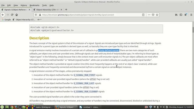
Task: Follow the G_SIGNAL_RUN_LAST link
Action: [84, 83]
